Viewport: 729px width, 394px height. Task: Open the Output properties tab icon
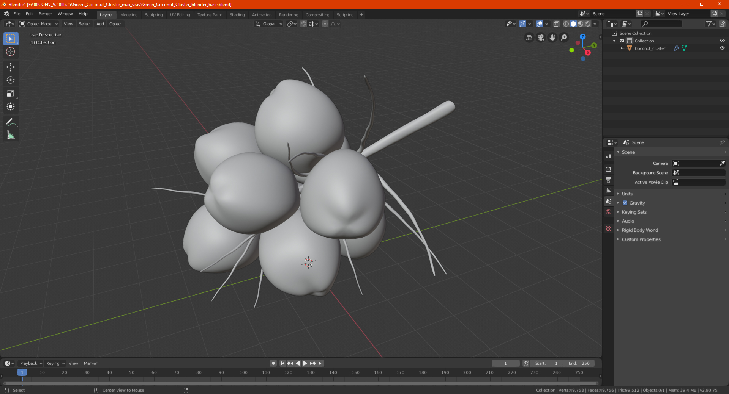(609, 180)
